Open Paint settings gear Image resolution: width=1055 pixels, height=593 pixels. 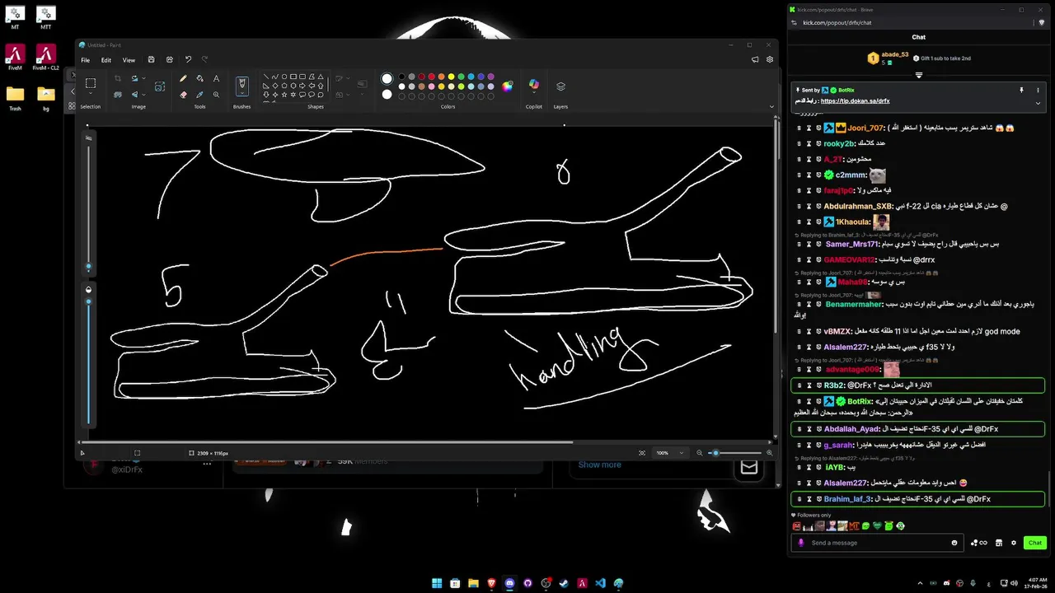coord(770,60)
